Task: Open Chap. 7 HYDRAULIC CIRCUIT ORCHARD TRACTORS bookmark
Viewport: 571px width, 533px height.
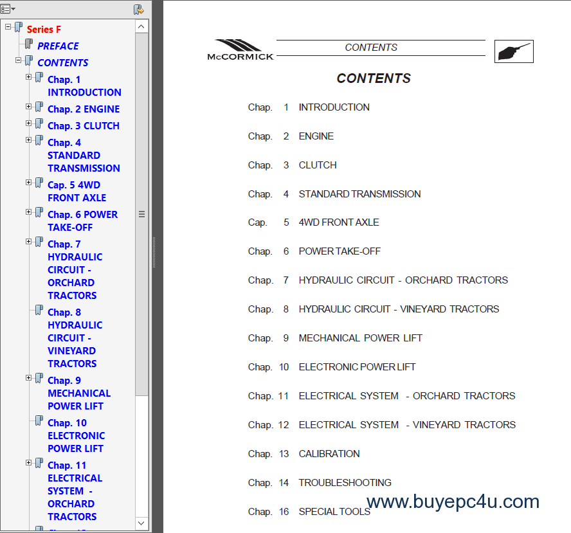Action: (x=75, y=270)
